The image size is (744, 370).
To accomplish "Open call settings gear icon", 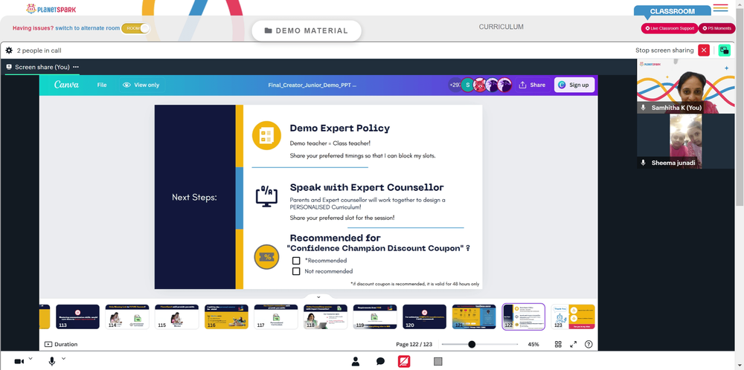I will pyautogui.click(x=9, y=51).
